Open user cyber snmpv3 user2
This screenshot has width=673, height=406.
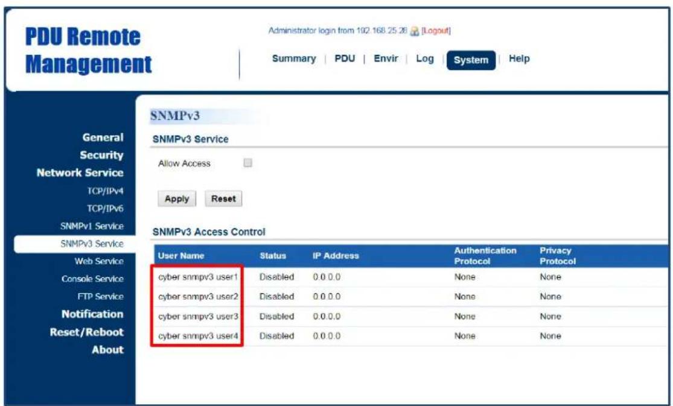pyautogui.click(x=198, y=297)
